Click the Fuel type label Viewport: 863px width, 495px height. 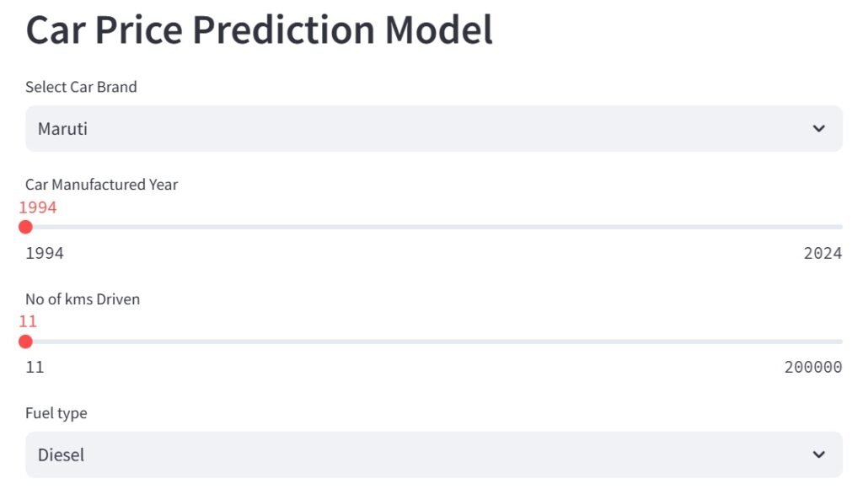(56, 413)
